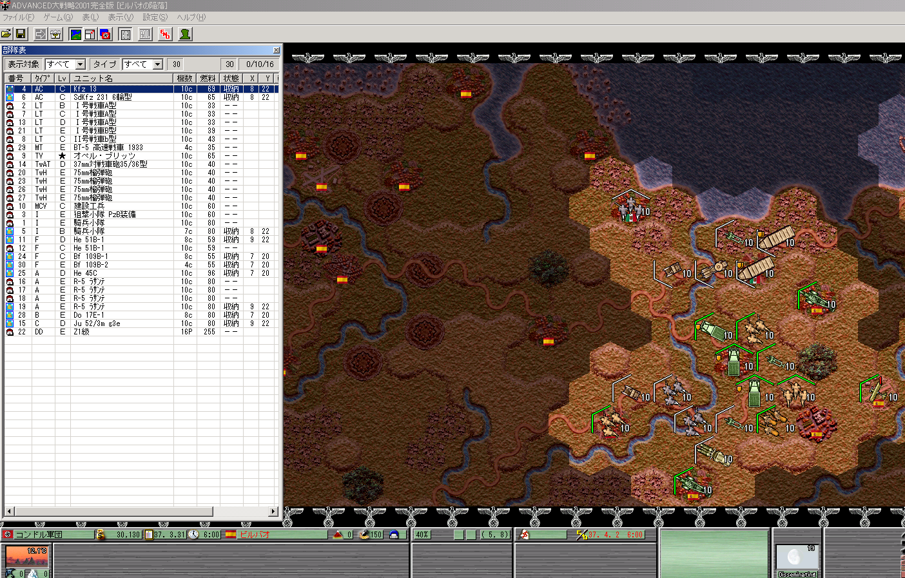Click the Spanish flag icon beside ビルバオ
The width and height of the screenshot is (905, 578).
[x=230, y=535]
